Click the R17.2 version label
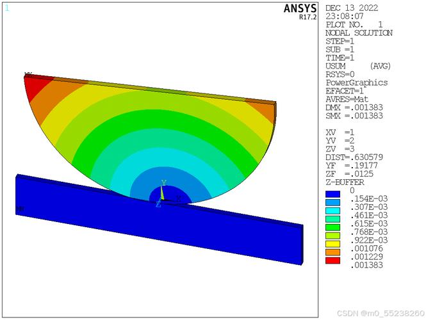The image size is (426, 320). (308, 17)
